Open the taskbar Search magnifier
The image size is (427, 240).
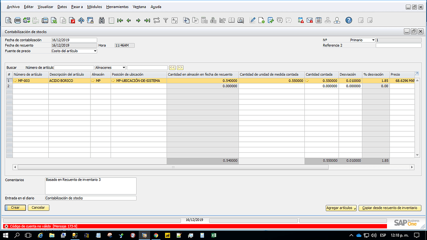17,235
